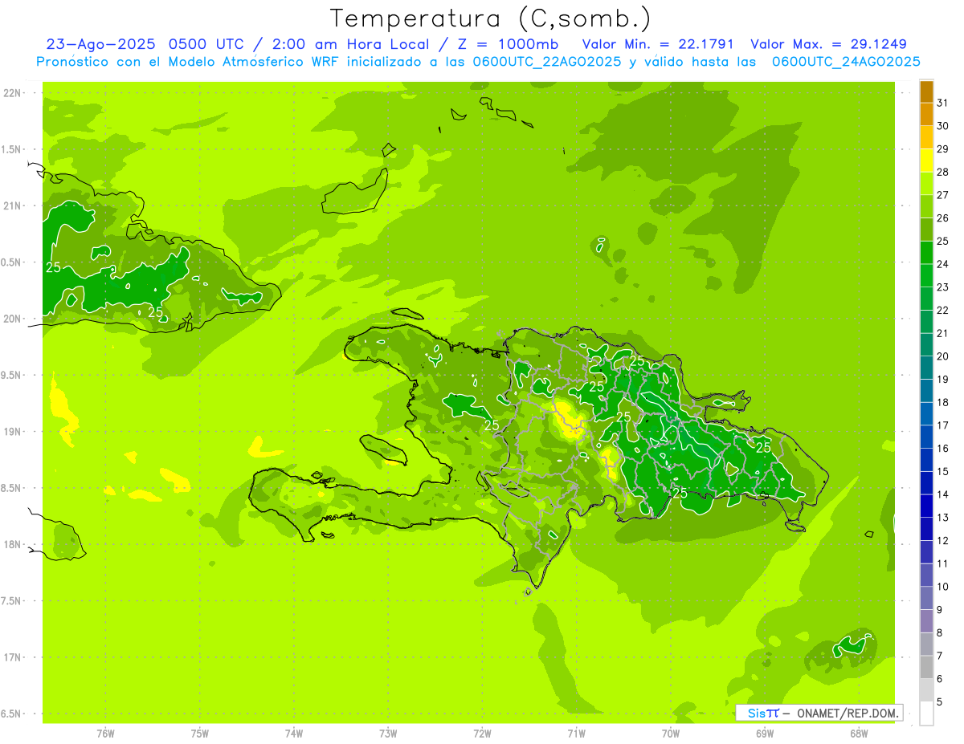Click "Valor Max. = 29.1249" text
The width and height of the screenshot is (964, 744).
(829, 44)
